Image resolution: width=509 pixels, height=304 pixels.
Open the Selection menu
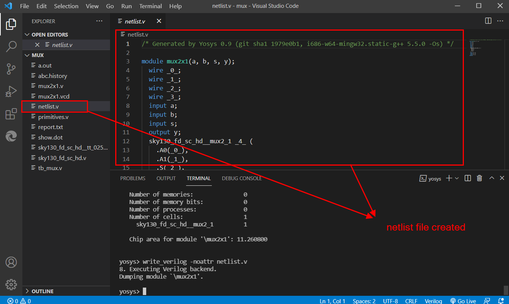(66, 6)
